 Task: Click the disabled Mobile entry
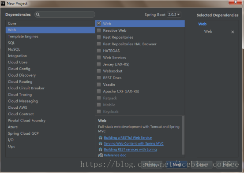point(140,105)
